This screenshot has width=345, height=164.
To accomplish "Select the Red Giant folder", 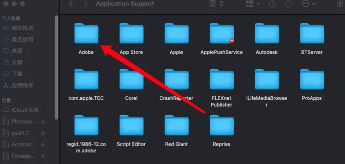I will coord(176,125).
